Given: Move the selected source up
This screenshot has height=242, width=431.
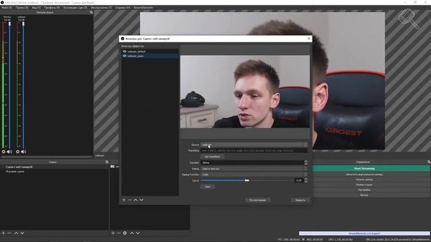Looking at the screenshot, I should pos(132,233).
